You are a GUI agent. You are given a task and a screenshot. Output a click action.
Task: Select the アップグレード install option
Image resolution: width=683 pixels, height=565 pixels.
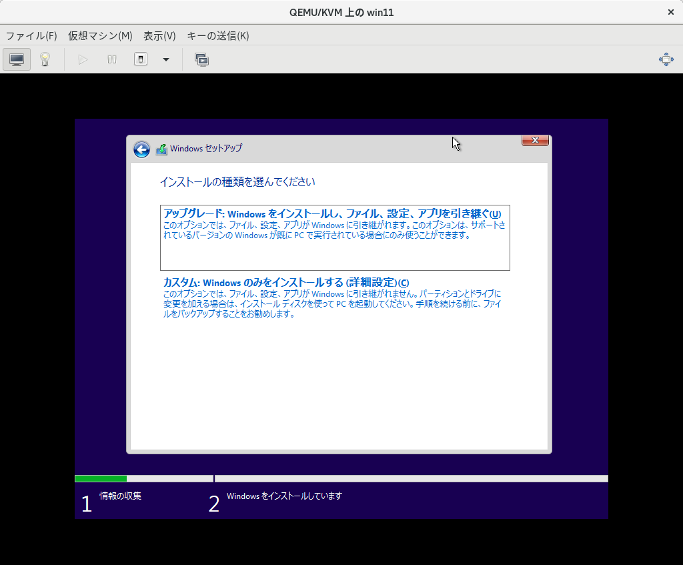331,214
